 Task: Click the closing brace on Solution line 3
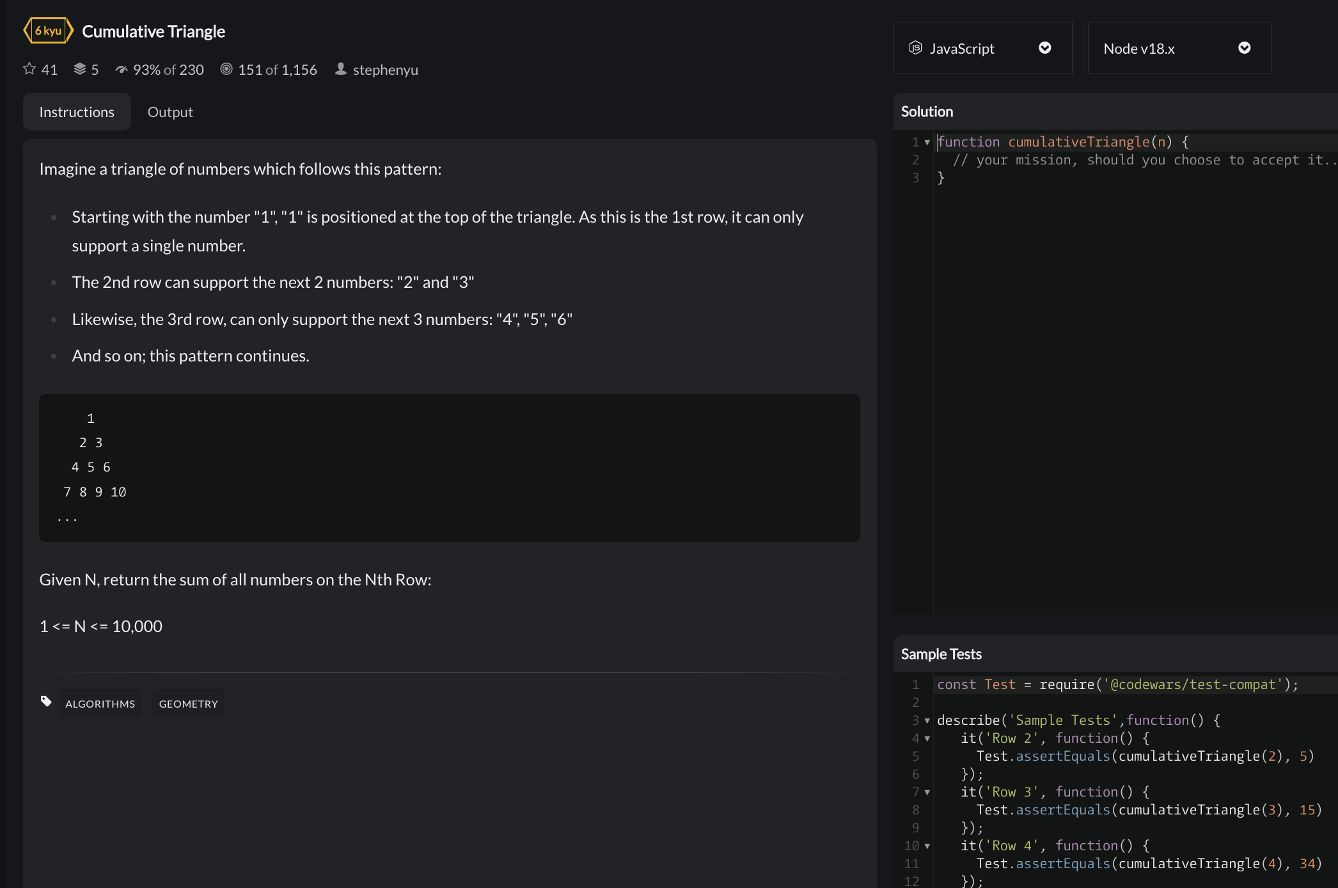pyautogui.click(x=941, y=178)
